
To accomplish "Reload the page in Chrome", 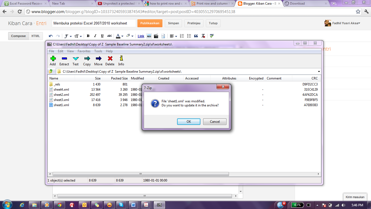I will (20, 12).
